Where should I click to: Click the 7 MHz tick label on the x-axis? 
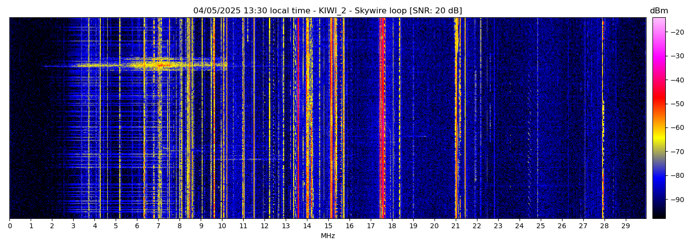tap(158, 226)
